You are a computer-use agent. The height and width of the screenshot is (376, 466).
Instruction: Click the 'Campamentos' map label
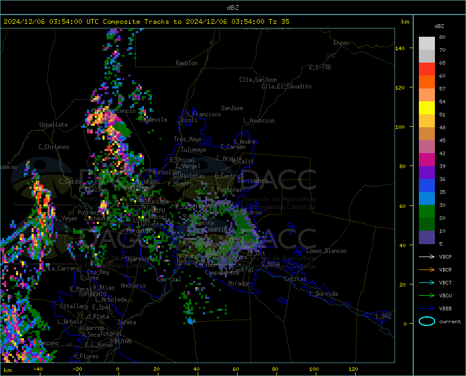coord(222,273)
